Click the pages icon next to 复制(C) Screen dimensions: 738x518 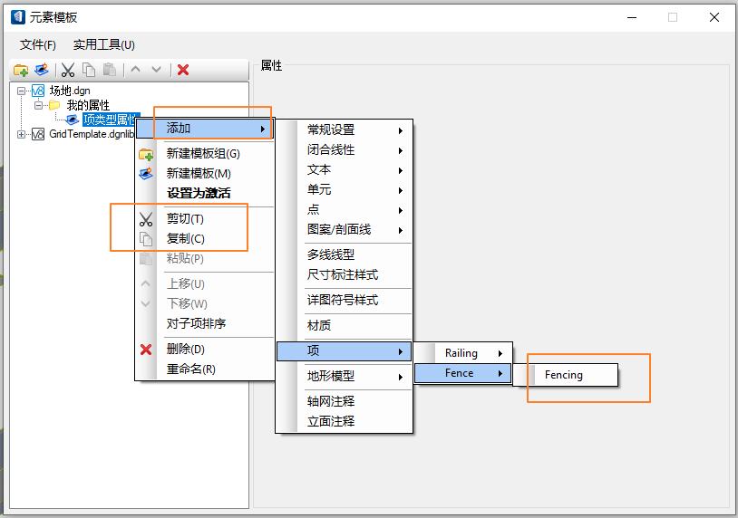pyautogui.click(x=146, y=239)
